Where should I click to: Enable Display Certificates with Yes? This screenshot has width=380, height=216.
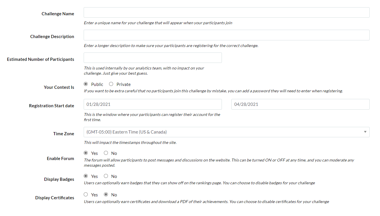click(x=86, y=195)
